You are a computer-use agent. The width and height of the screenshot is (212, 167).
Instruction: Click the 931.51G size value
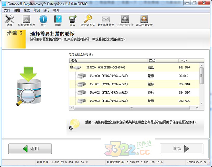[x=184, y=67]
